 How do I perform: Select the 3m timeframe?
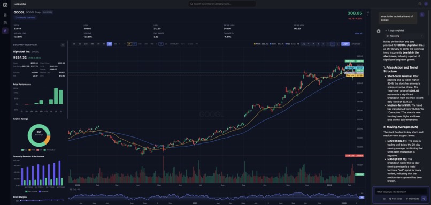[80, 44]
